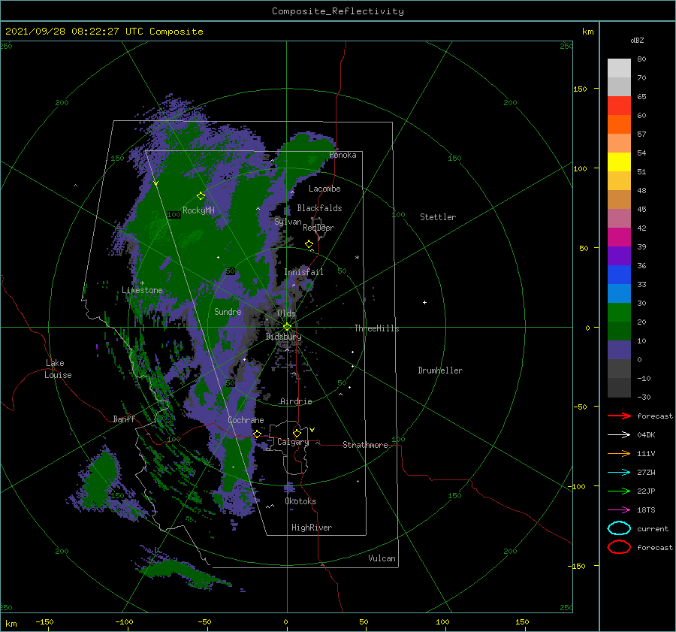
Task: Click the RockyMH label
Action: tap(198, 210)
